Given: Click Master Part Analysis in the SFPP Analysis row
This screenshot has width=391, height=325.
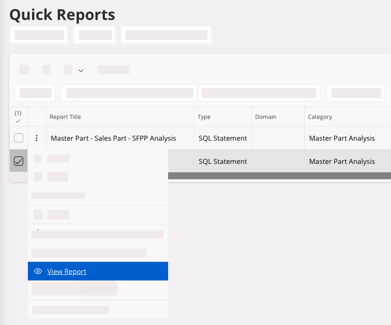Looking at the screenshot, I should (x=342, y=138).
